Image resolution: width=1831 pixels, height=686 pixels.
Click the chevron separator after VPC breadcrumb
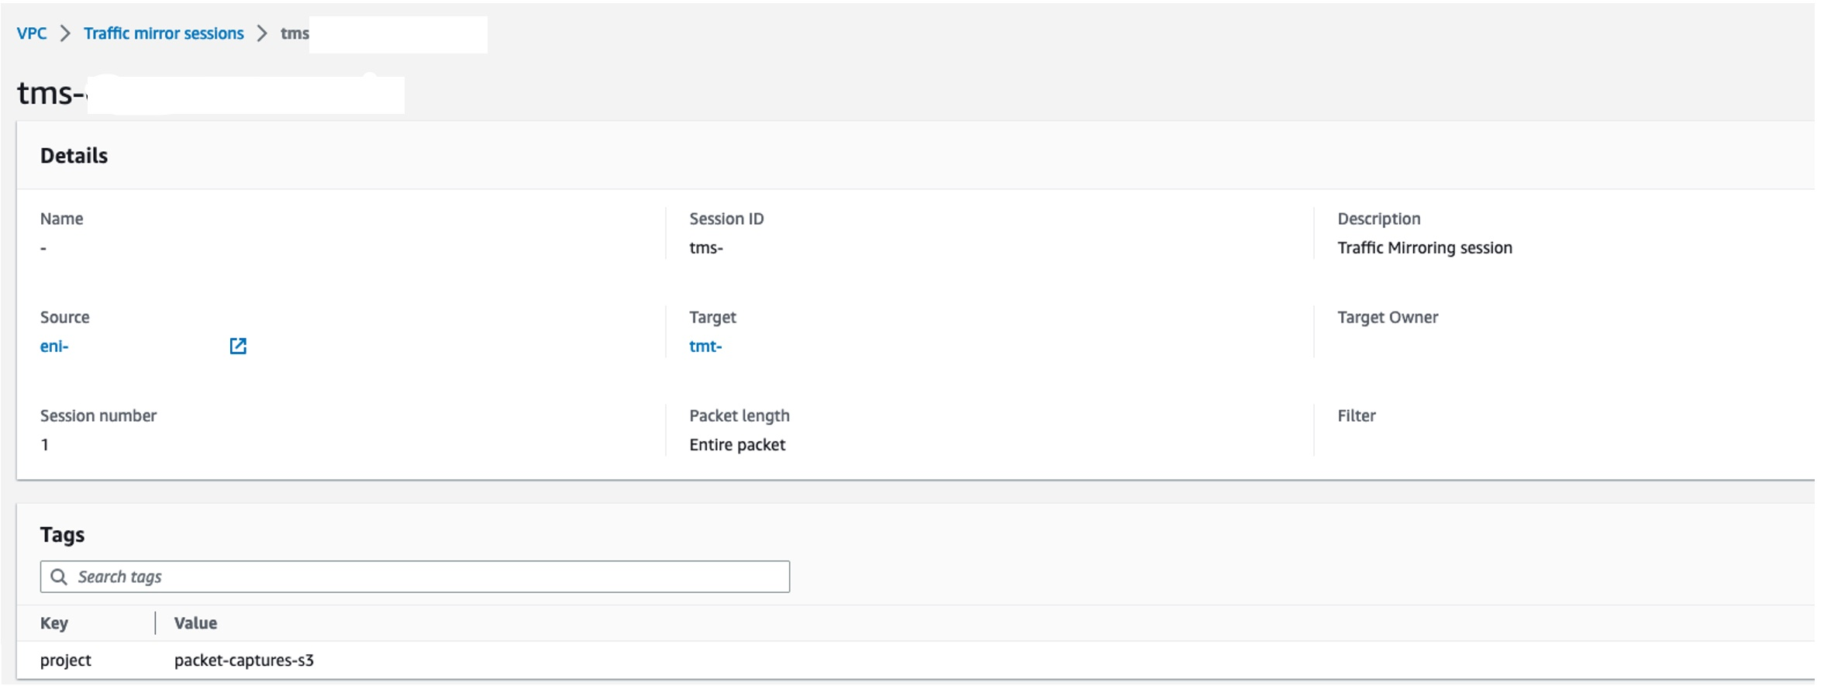point(66,33)
